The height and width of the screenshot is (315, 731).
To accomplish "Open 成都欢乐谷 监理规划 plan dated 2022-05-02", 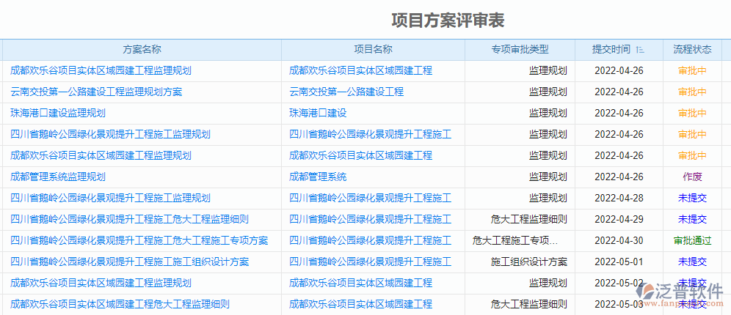I will click(101, 283).
